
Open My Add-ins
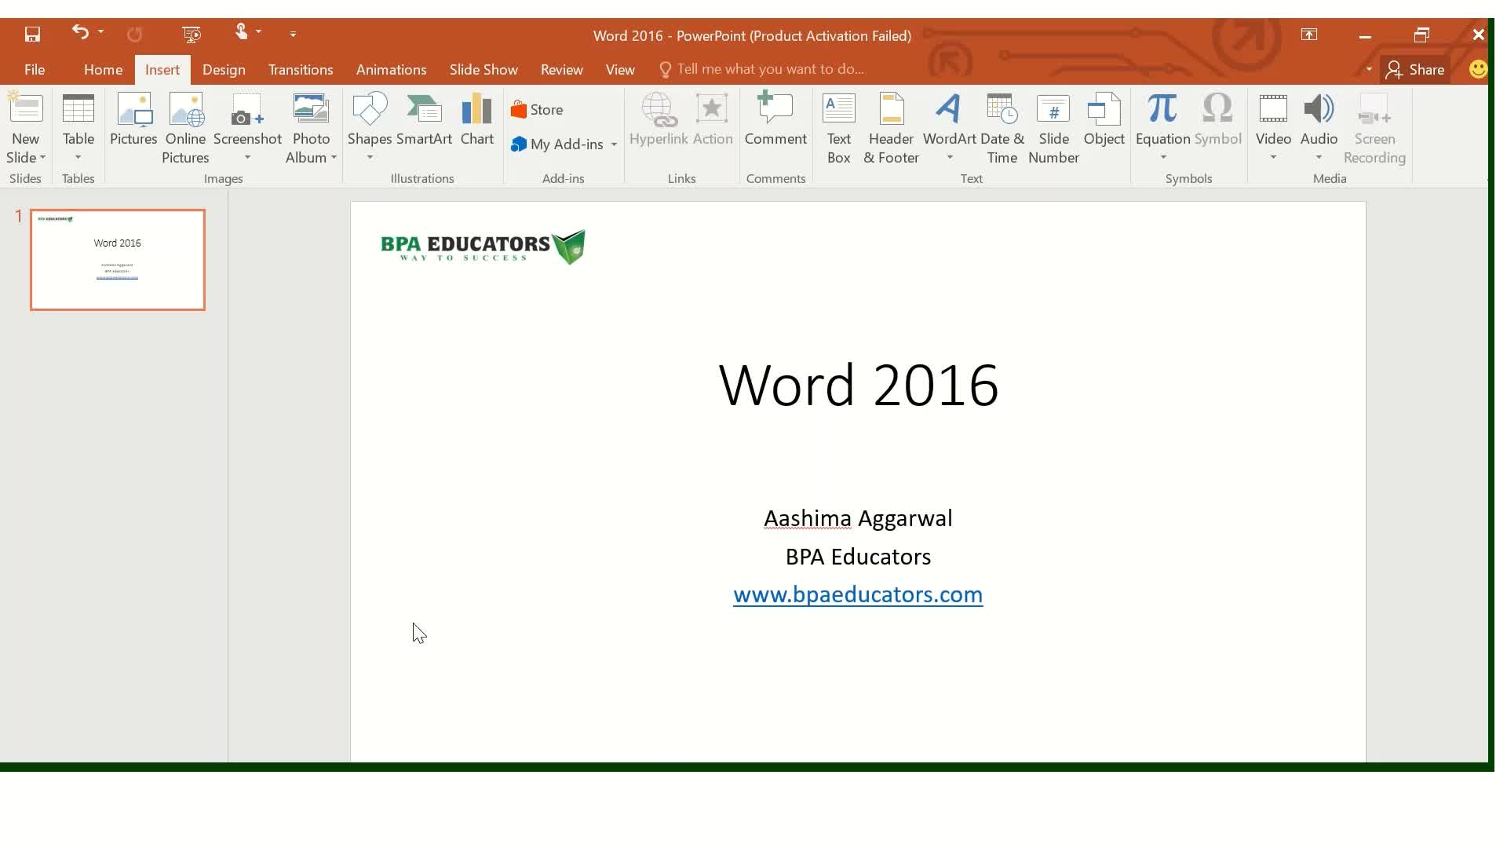pos(557,144)
